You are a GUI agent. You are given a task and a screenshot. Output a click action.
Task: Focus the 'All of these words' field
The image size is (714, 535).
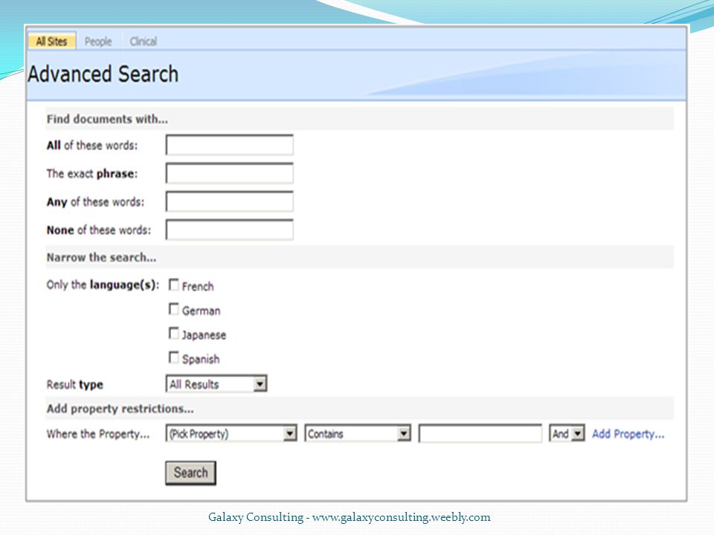pyautogui.click(x=230, y=145)
